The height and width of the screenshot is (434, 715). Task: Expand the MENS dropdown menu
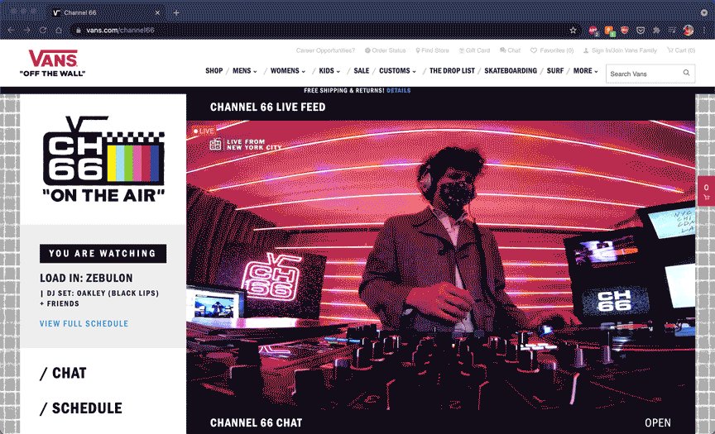(245, 70)
